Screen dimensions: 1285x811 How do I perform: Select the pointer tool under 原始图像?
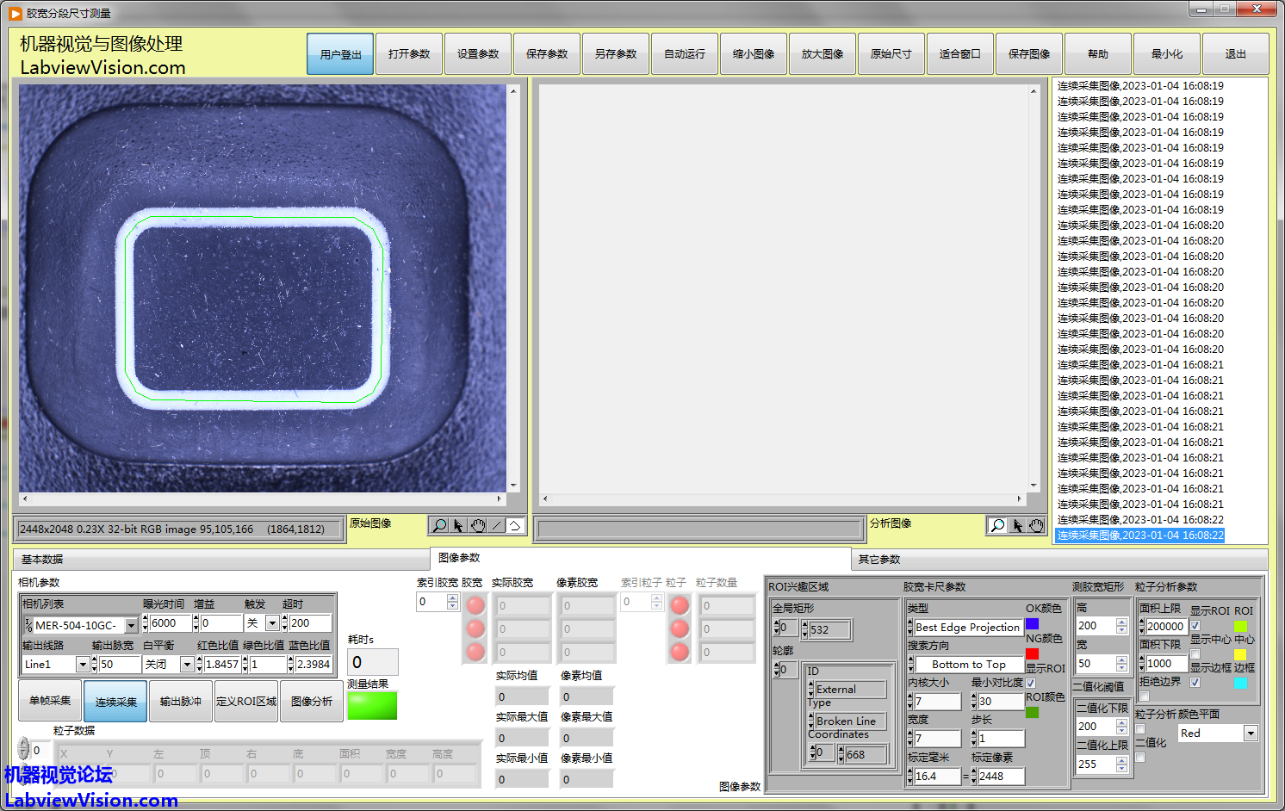pyautogui.click(x=458, y=525)
